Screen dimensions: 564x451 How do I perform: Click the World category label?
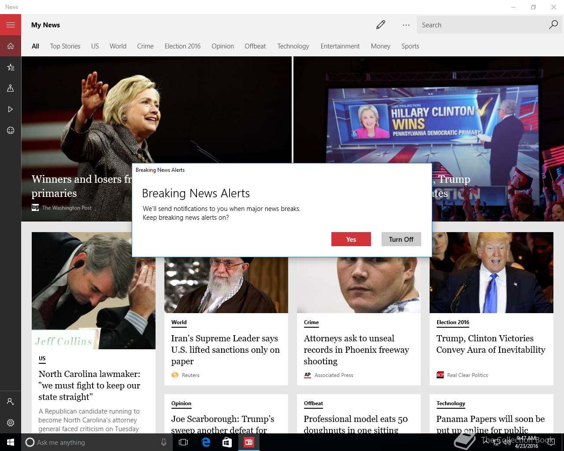(x=179, y=322)
